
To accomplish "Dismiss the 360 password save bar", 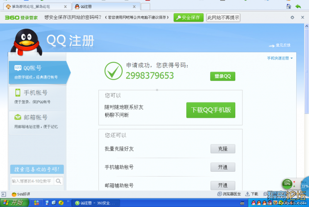I will click(x=302, y=17).
